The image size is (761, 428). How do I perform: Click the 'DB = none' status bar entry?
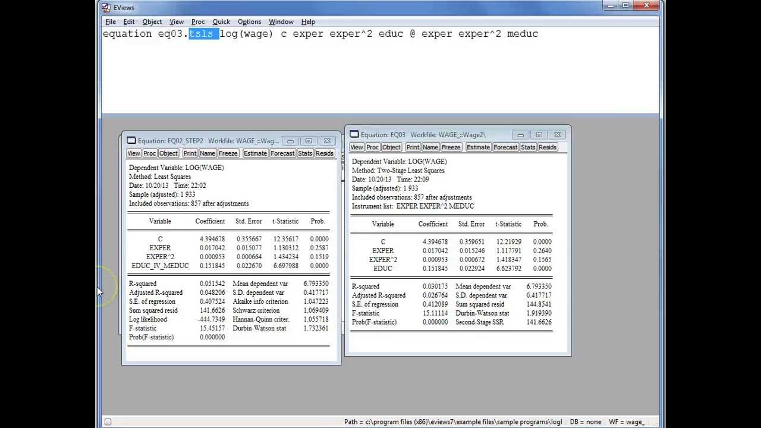point(586,422)
